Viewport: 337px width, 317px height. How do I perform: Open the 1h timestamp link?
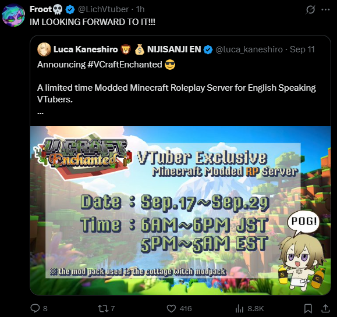click(x=140, y=9)
